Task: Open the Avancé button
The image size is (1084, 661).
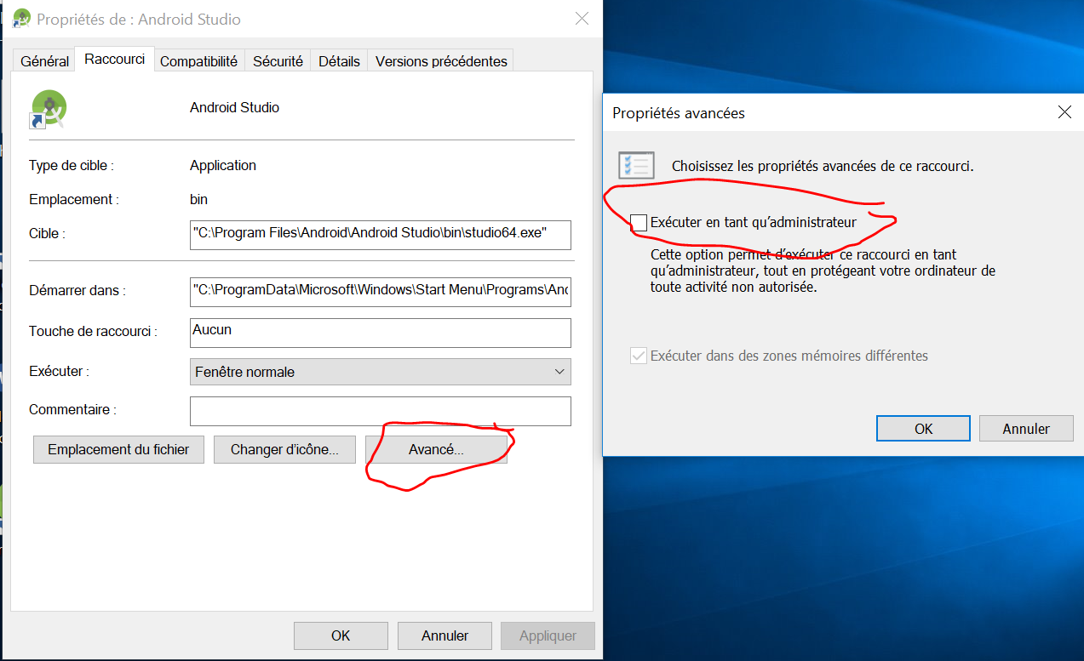Action: point(436,449)
